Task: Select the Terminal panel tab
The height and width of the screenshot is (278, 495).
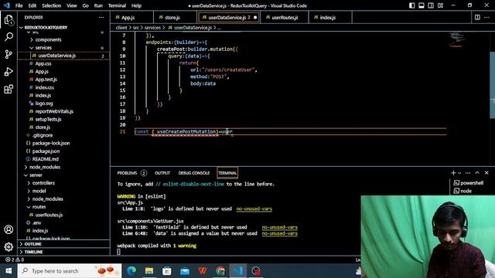Action: [227, 173]
